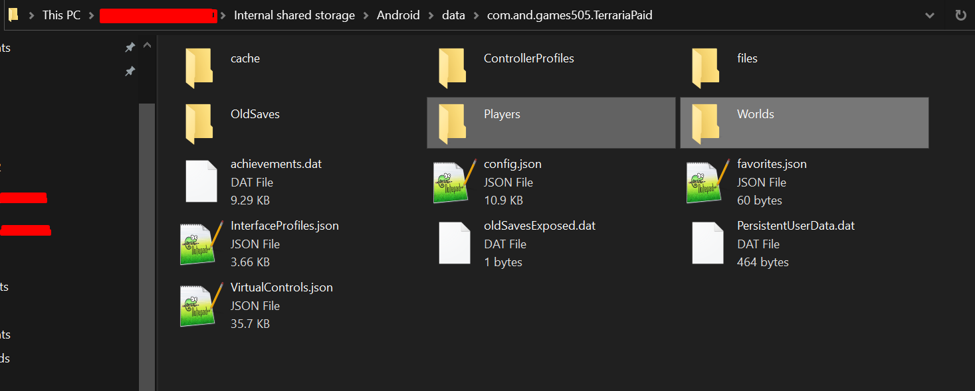Screen dimensions: 975x391
Task: Click the OldSaves folder name
Action: pyautogui.click(x=255, y=114)
